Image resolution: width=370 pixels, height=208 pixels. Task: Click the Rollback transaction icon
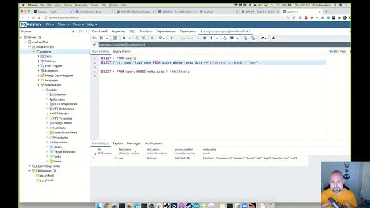pos(253,38)
